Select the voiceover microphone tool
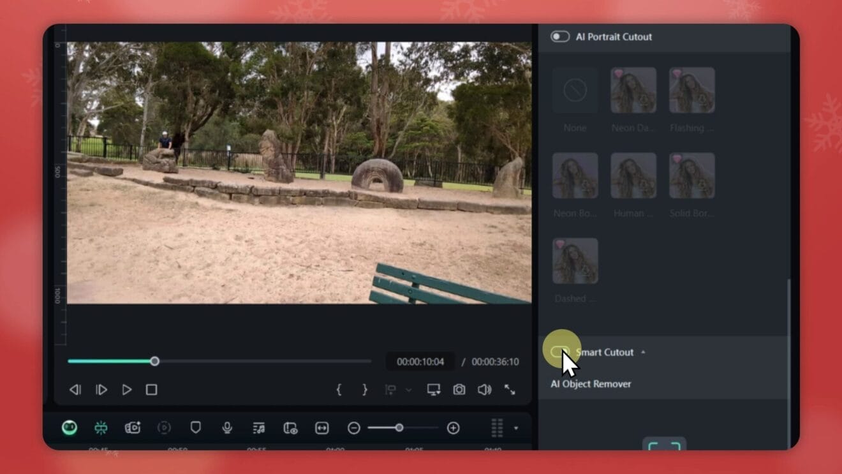Screen dimensions: 842x474 [227, 427]
